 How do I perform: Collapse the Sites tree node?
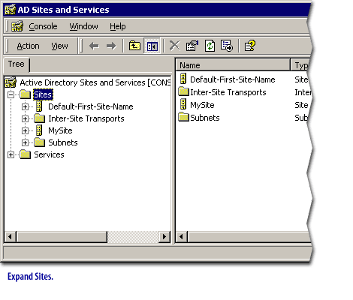click(11, 94)
